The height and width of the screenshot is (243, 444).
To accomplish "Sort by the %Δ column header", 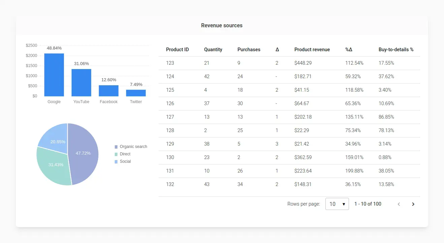I will point(349,50).
